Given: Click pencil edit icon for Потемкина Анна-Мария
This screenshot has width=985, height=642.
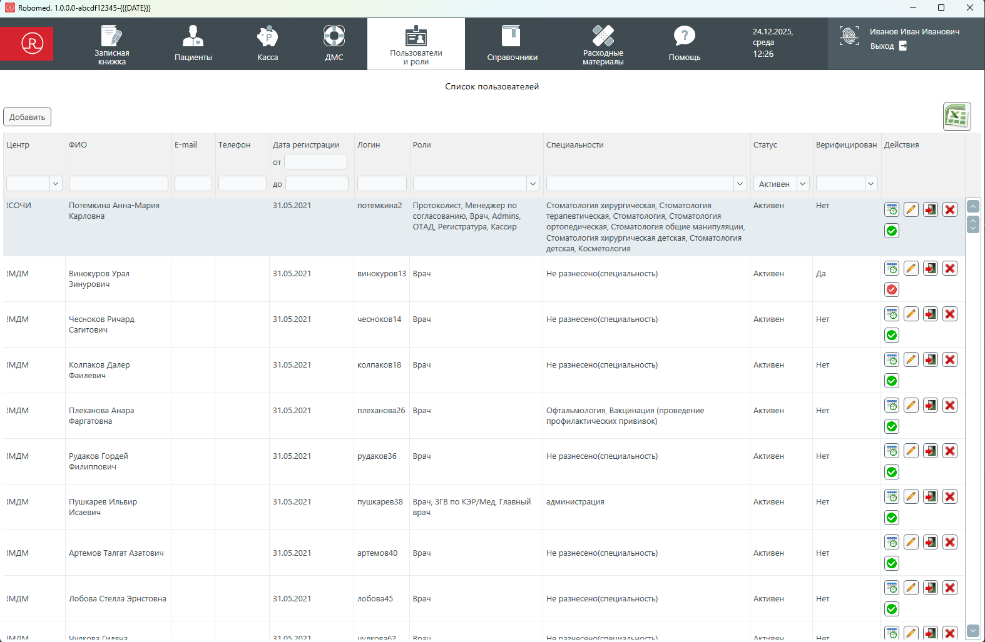Looking at the screenshot, I should point(911,209).
